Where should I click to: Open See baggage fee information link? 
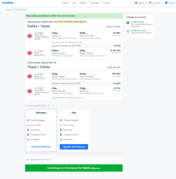[38, 159]
